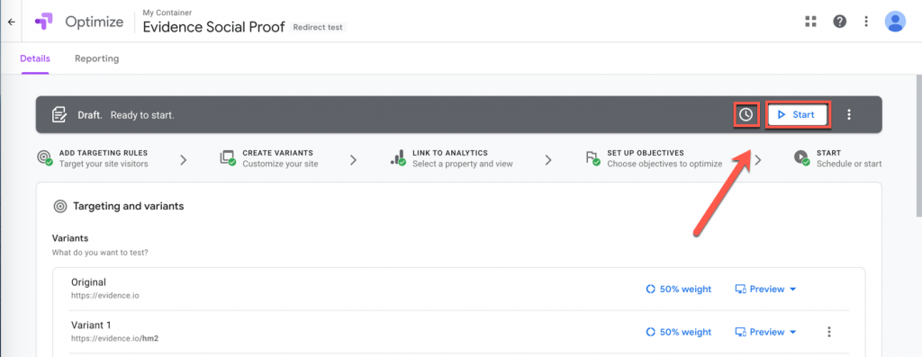Open the Google apps grid icon
The image size is (922, 357).
tap(811, 22)
